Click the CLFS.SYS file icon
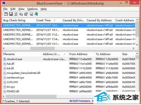The height and width of the screenshot is (105, 141). coord(5,82)
